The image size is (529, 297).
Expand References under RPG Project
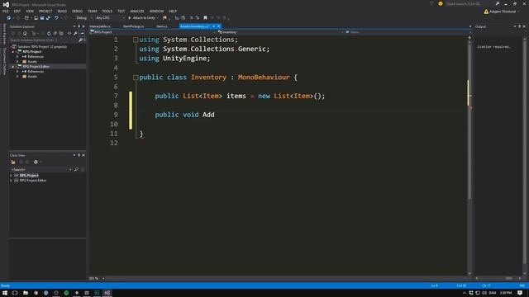tap(17, 57)
